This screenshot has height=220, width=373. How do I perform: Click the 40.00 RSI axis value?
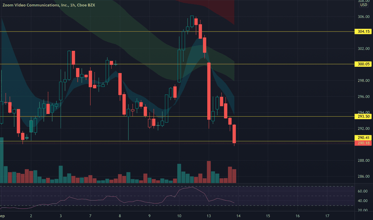tap(363, 201)
